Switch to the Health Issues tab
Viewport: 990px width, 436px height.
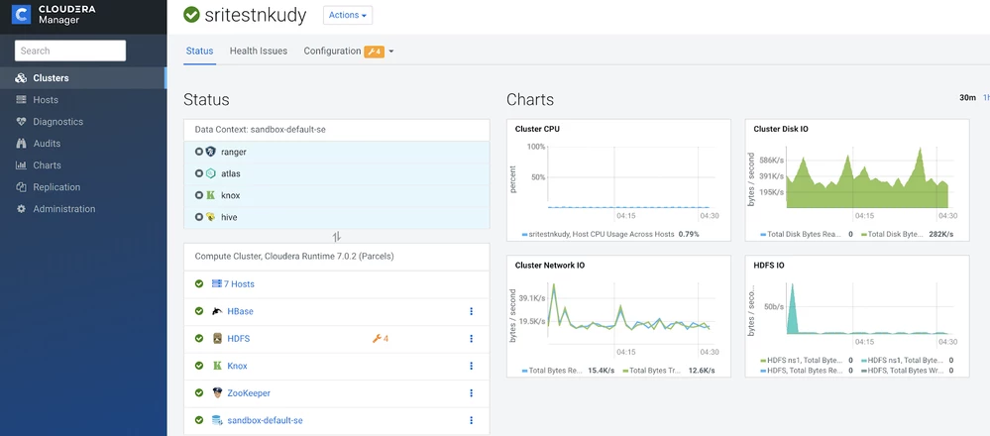pyautogui.click(x=259, y=52)
